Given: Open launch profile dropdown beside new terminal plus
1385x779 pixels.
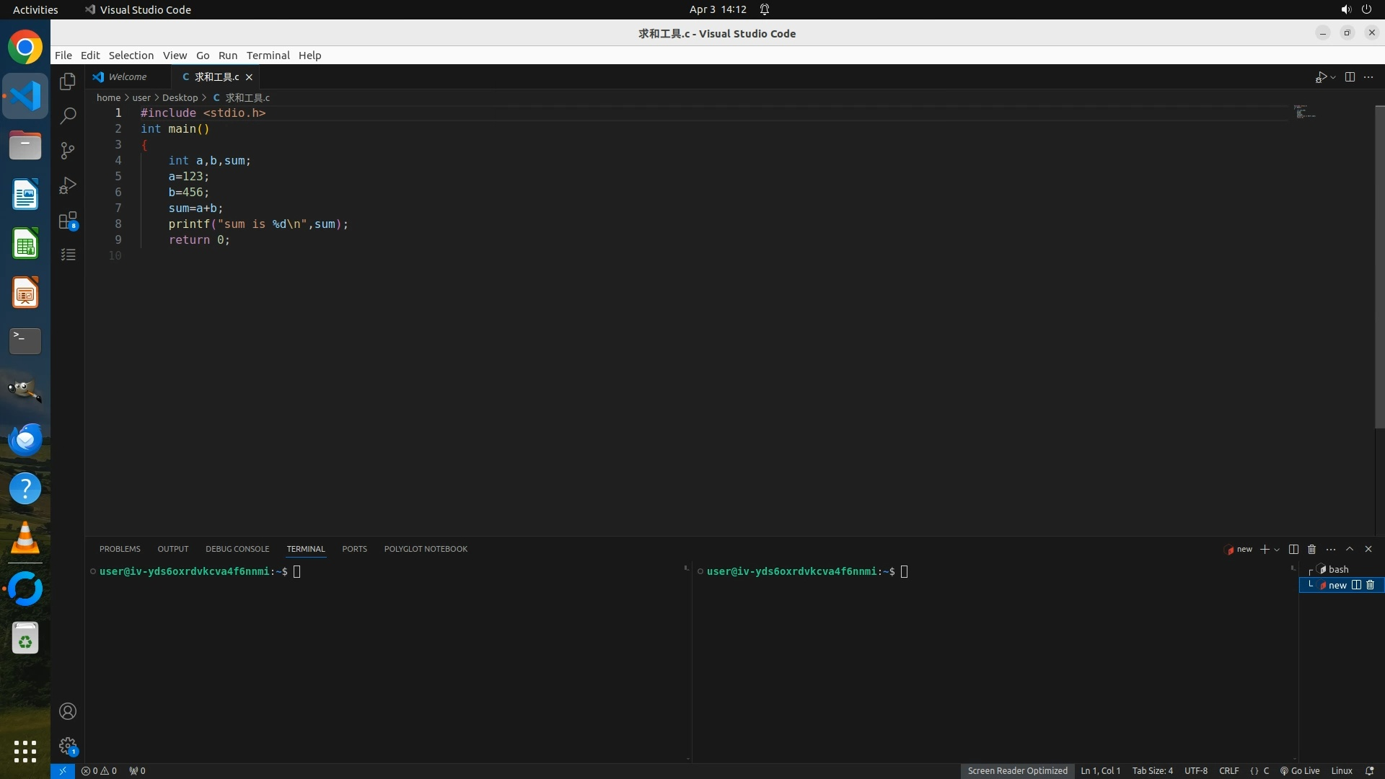Looking at the screenshot, I should coord(1277,550).
